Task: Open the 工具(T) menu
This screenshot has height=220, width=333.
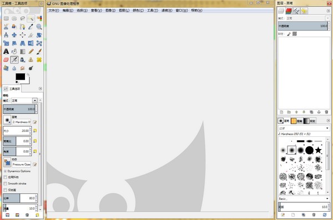Action: (153, 11)
